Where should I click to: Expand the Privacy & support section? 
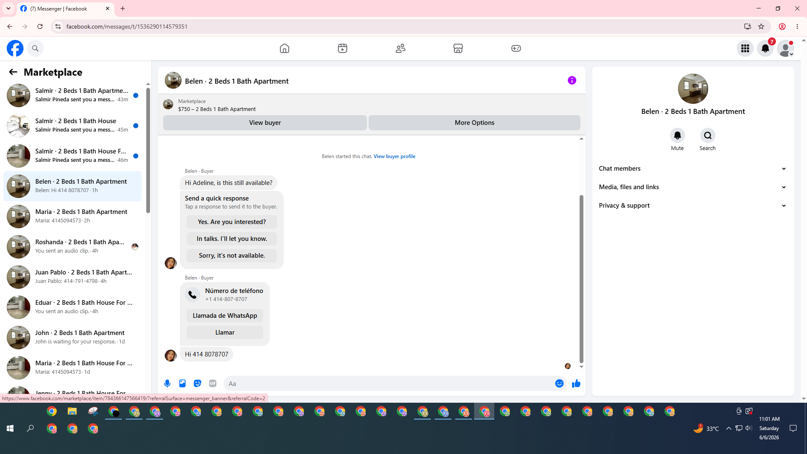[x=693, y=206]
